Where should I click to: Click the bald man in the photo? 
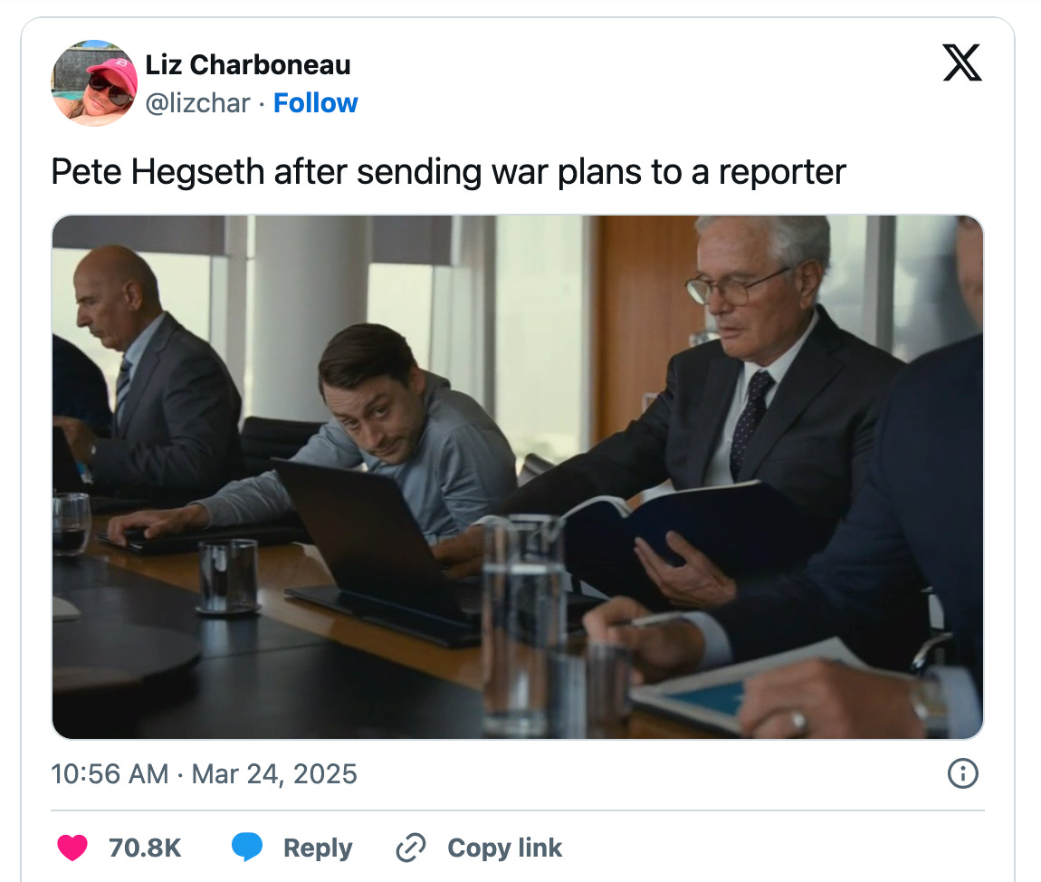coord(153,372)
